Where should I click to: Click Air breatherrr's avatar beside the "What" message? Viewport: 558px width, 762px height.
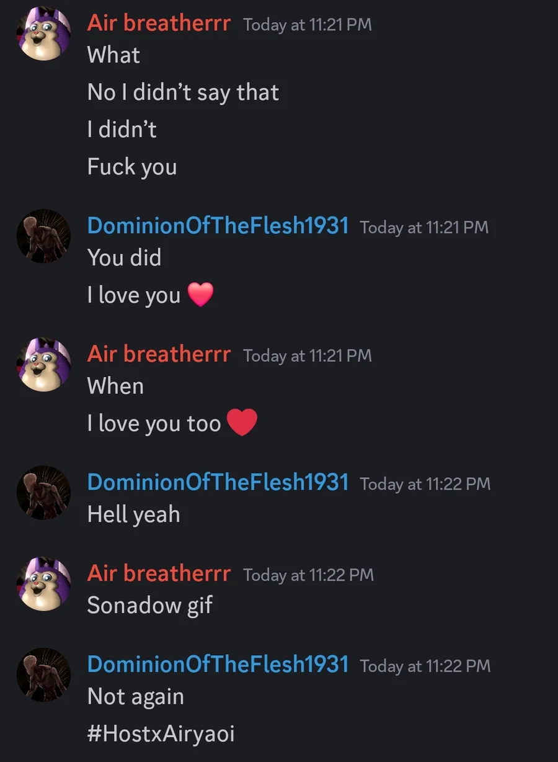click(43, 34)
